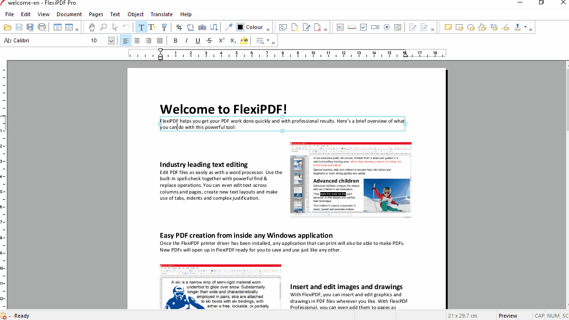
Task: Insert a form text field
Action: pyautogui.click(x=340, y=27)
